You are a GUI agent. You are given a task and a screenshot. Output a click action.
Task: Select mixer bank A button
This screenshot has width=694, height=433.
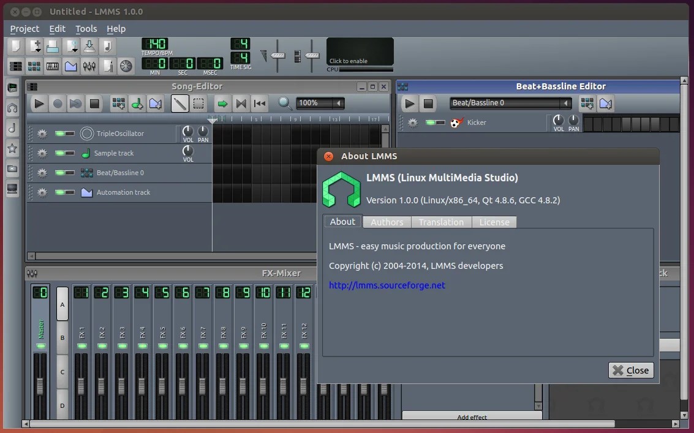pos(62,304)
